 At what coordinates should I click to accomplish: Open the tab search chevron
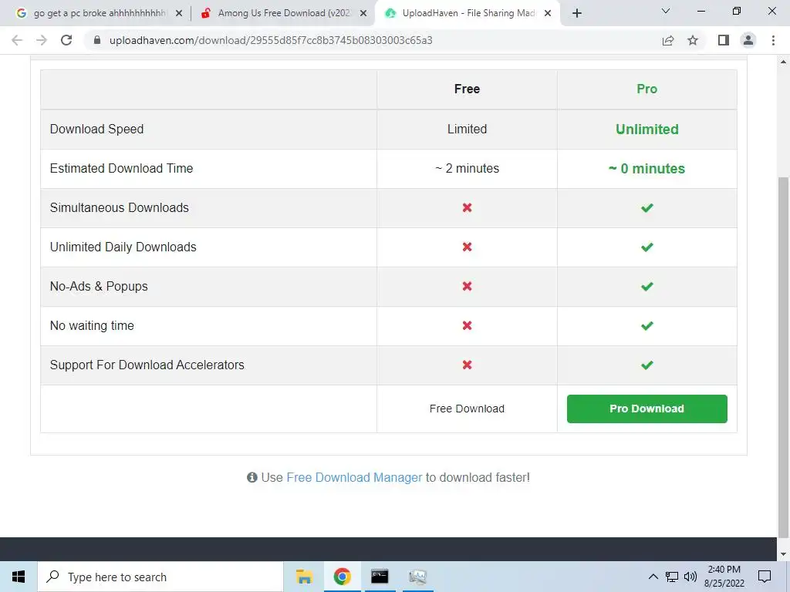pos(666,11)
